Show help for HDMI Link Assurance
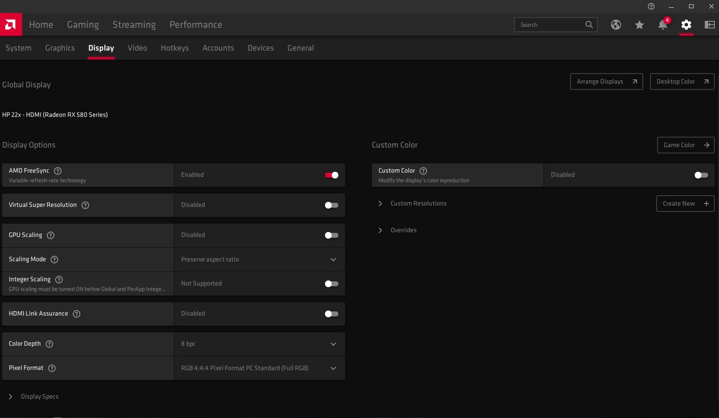This screenshot has width=719, height=418. (77, 313)
